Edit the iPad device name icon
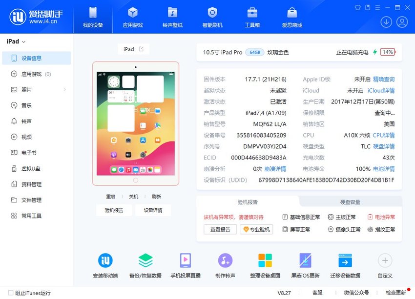Viewport: 415px width, 299px height. pos(141,49)
